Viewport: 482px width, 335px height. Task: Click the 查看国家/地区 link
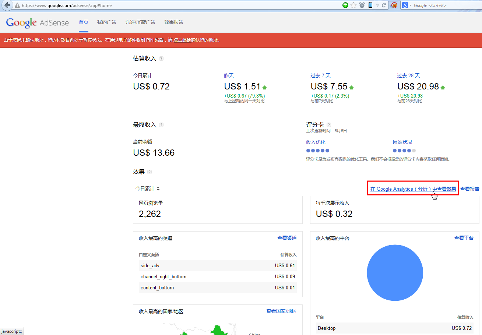[281, 311]
